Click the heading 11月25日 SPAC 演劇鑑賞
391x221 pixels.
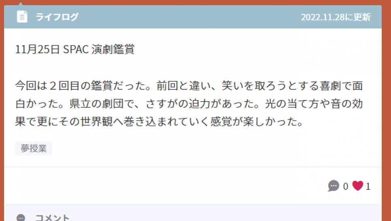[75, 49]
